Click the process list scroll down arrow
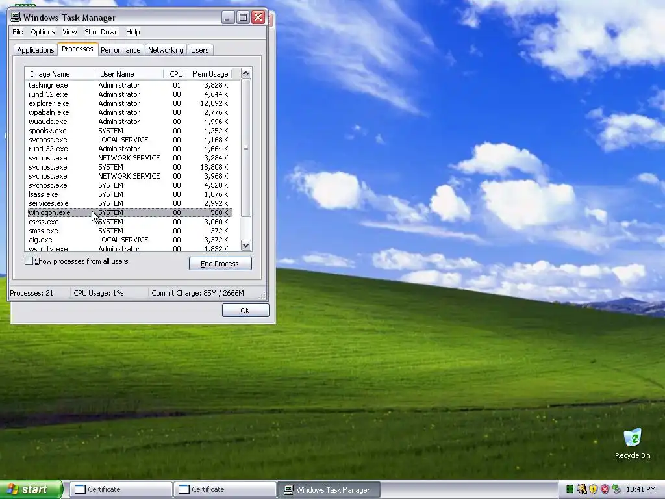Screen dimensions: 665x499 pyautogui.click(x=245, y=245)
